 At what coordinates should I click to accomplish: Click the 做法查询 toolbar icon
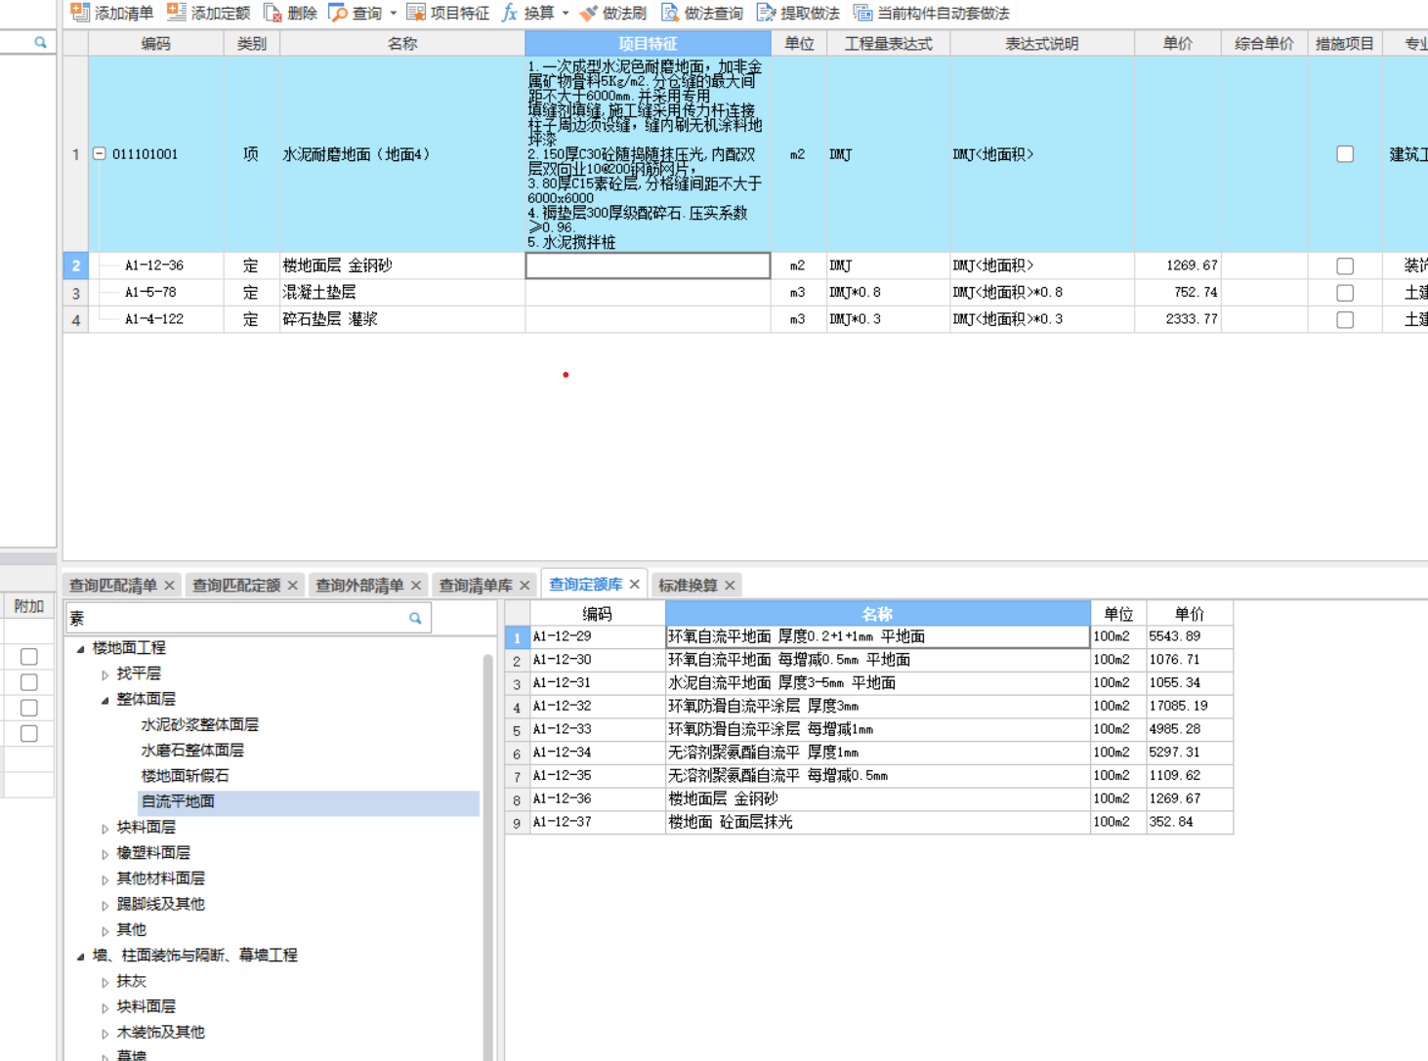pos(670,13)
